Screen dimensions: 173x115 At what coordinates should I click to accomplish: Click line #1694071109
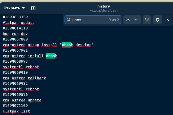(15, 106)
